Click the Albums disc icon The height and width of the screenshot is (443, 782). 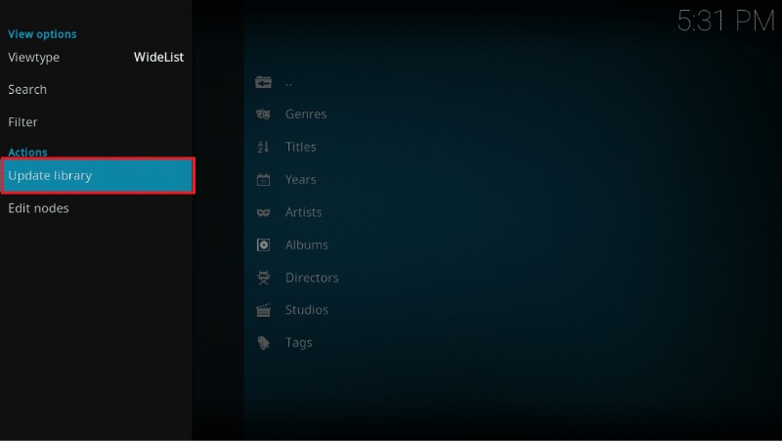(263, 244)
